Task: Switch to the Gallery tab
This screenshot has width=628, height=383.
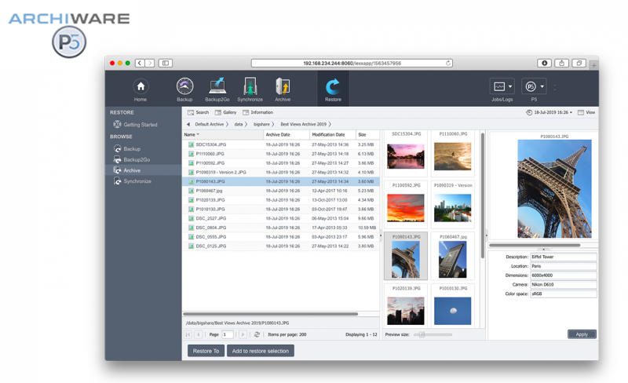Action: click(x=225, y=112)
